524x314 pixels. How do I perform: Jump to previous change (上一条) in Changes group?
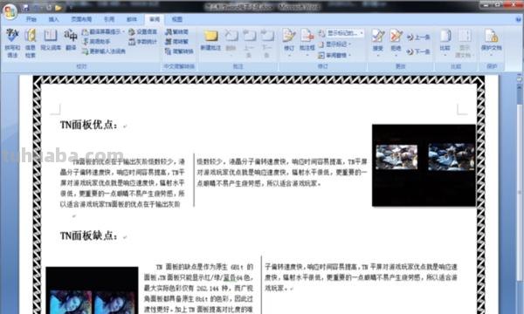coord(418,37)
